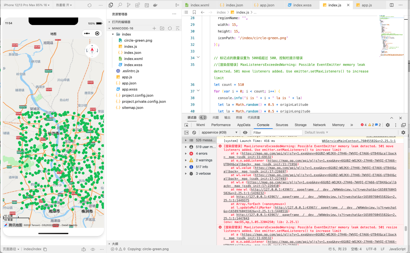Viewport: 410px width, 253px height.
Task: Open the Explorer files icon in activity bar
Action: tap(111, 5)
